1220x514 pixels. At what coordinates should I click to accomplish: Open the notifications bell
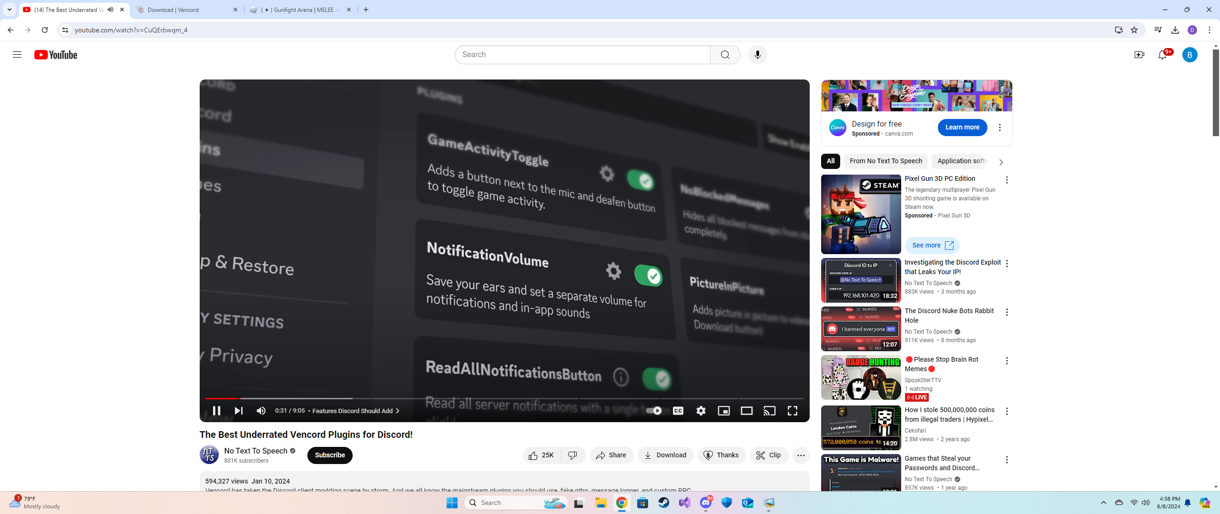[1162, 55]
